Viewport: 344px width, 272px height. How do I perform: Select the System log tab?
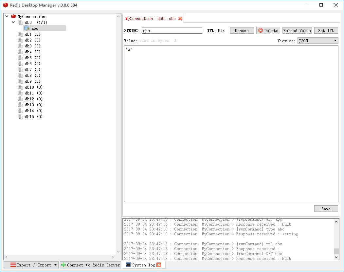pos(143,265)
